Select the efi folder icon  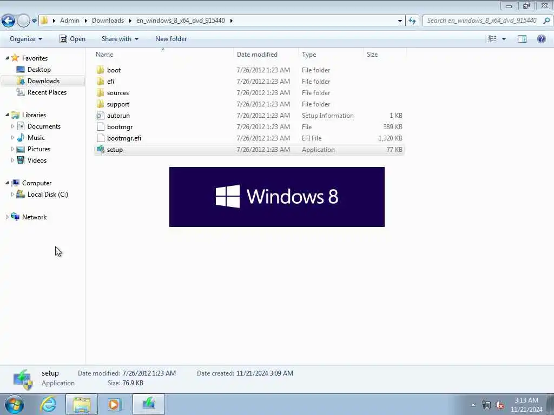pos(100,81)
